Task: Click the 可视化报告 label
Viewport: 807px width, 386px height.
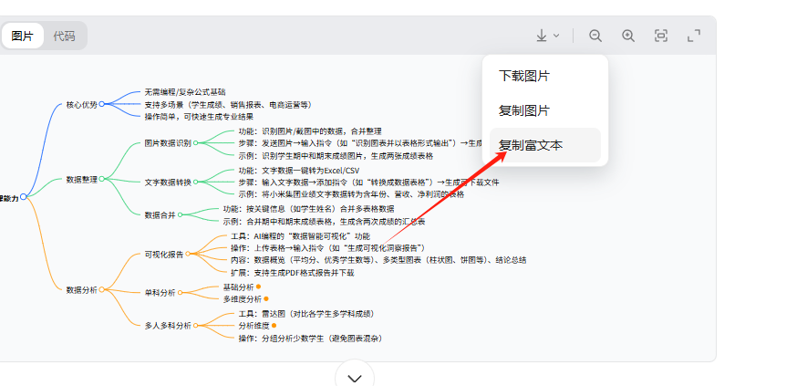Action: 163,254
